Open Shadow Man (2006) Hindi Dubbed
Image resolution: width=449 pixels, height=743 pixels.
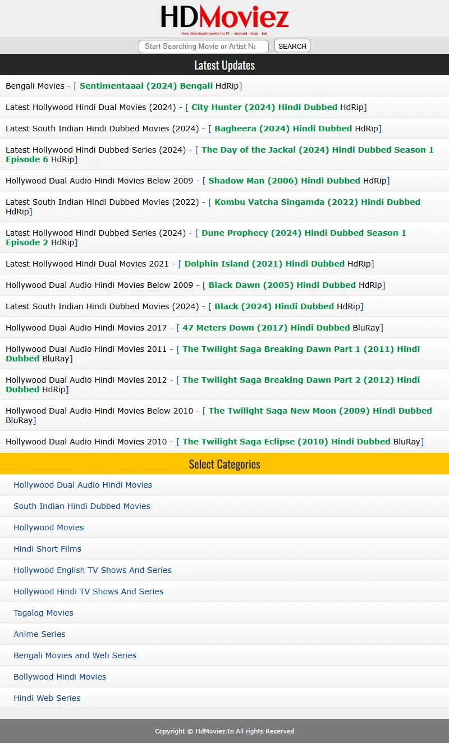point(285,181)
